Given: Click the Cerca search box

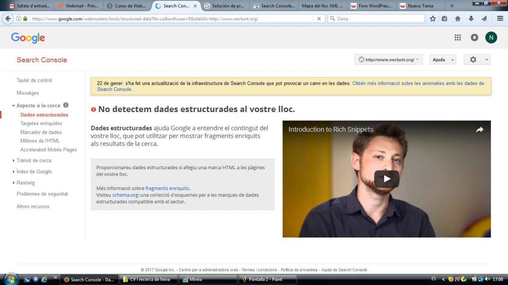Looking at the screenshot, I should pos(376,19).
